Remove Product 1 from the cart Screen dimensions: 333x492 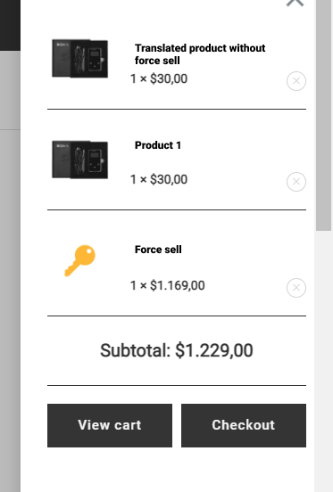pyautogui.click(x=296, y=182)
